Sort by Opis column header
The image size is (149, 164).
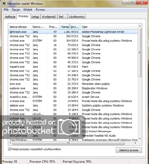click(x=109, y=27)
